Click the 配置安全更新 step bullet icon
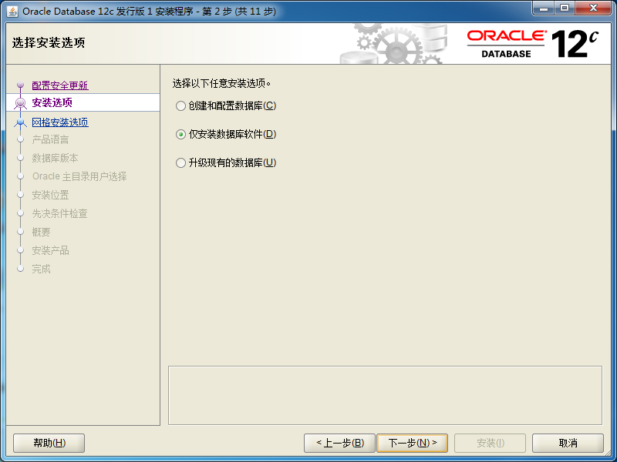The height and width of the screenshot is (462, 617). pyautogui.click(x=21, y=85)
